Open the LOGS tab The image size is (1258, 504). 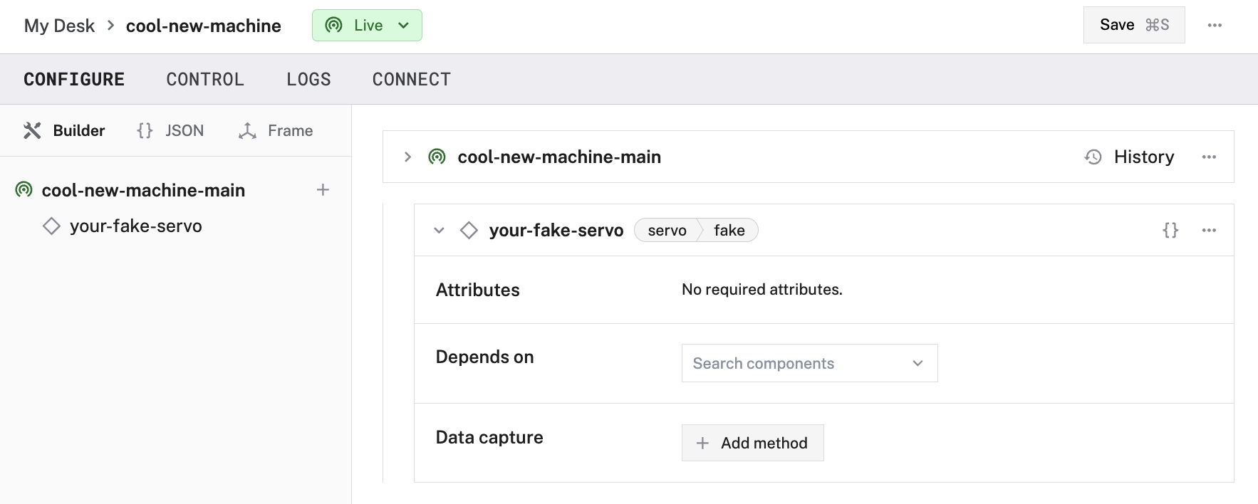coord(308,80)
